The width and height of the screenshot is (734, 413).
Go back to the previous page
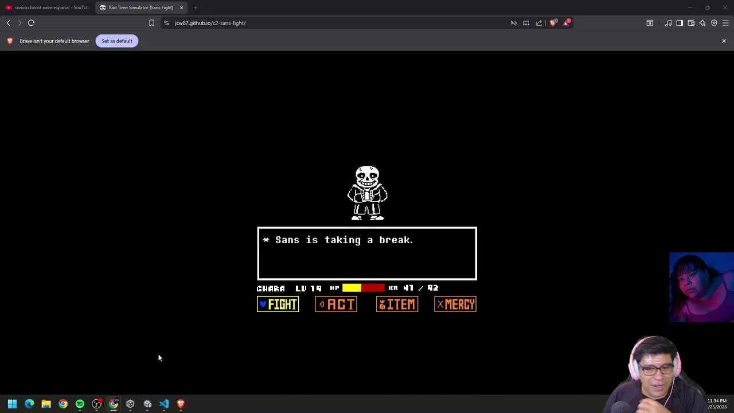click(x=8, y=23)
